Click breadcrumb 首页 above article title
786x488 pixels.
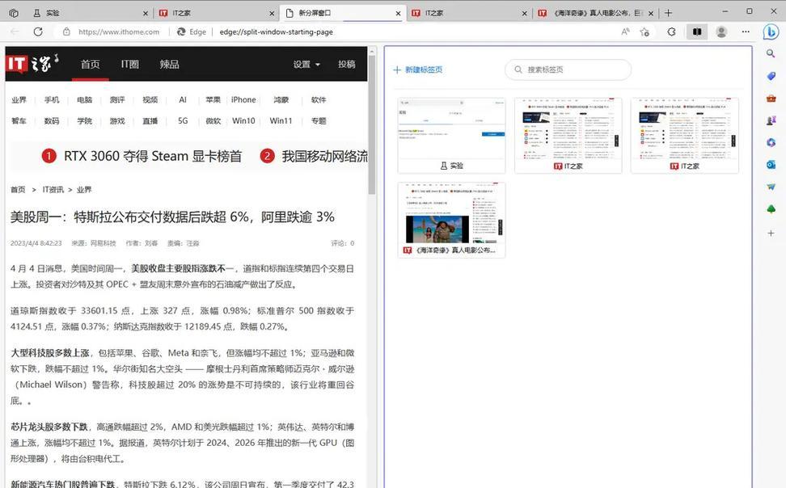point(18,189)
